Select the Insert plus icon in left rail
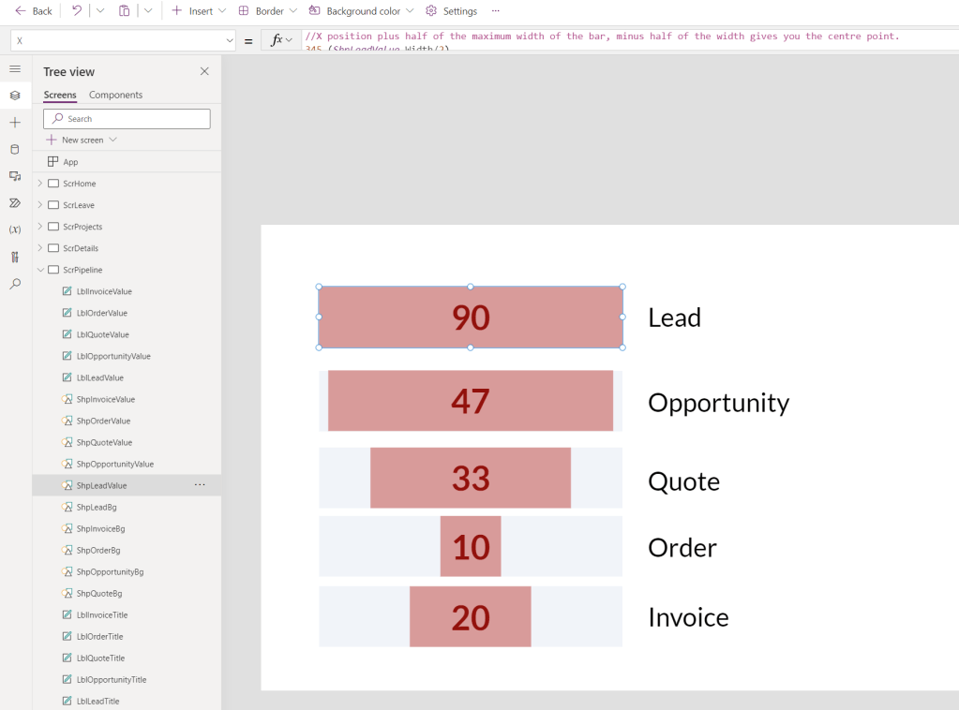The width and height of the screenshot is (959, 710). pyautogui.click(x=14, y=122)
